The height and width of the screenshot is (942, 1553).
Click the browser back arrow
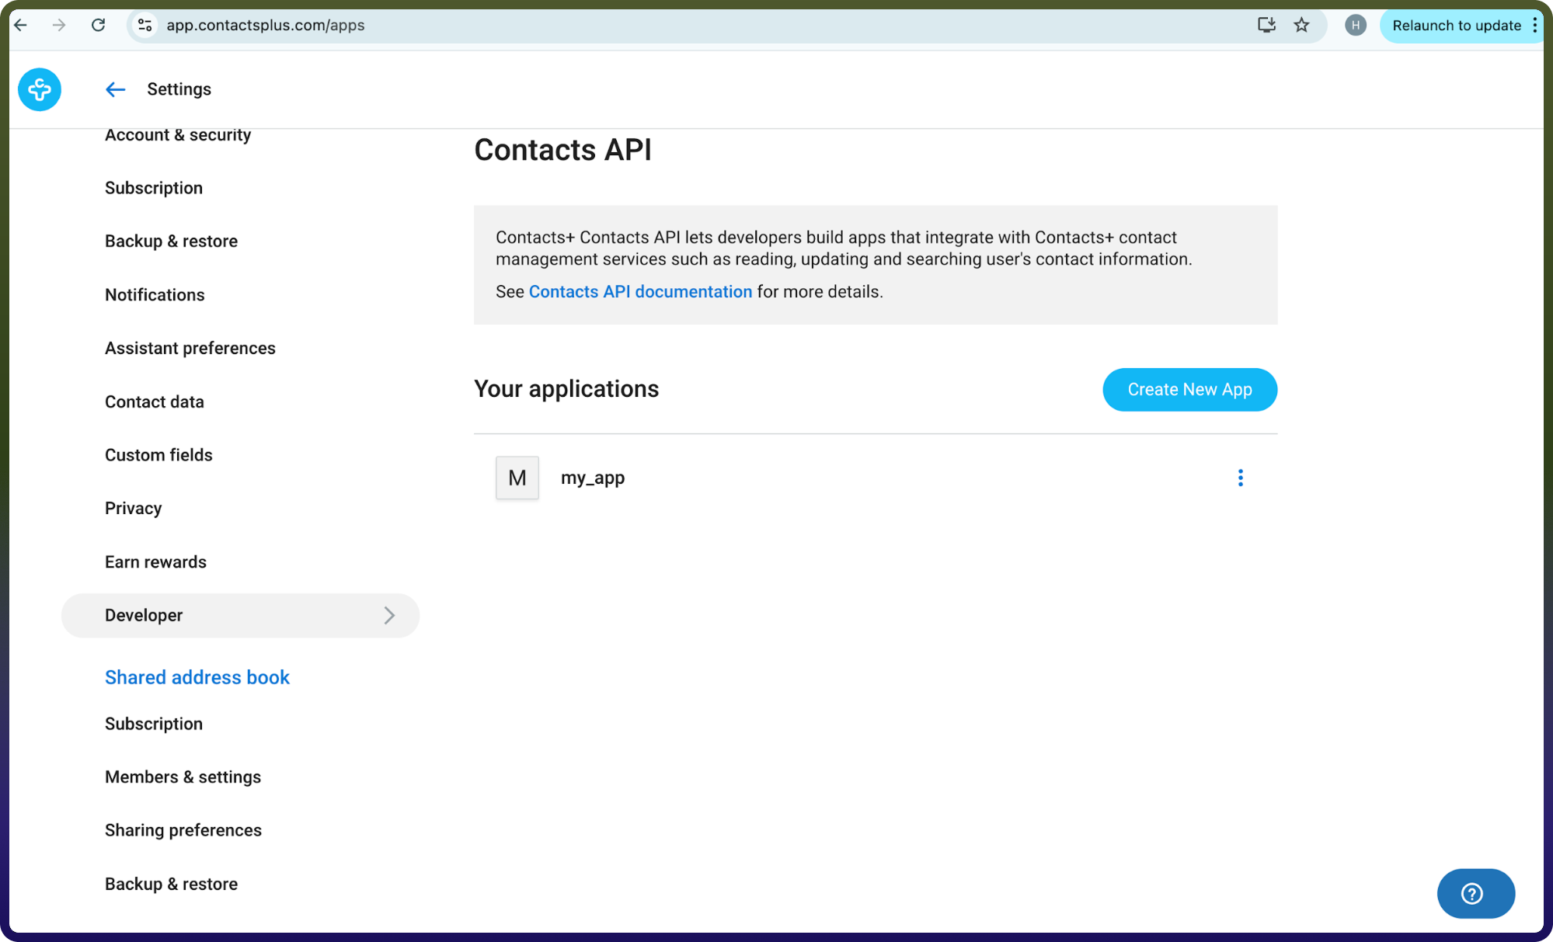click(21, 25)
